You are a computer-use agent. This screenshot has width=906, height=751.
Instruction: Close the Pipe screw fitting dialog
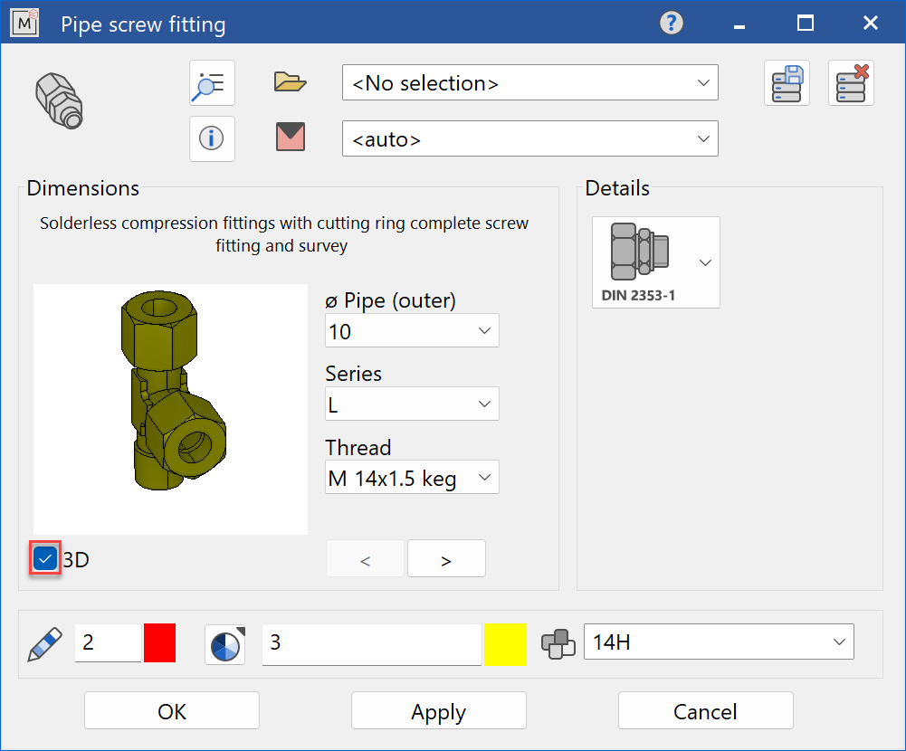coord(870,24)
